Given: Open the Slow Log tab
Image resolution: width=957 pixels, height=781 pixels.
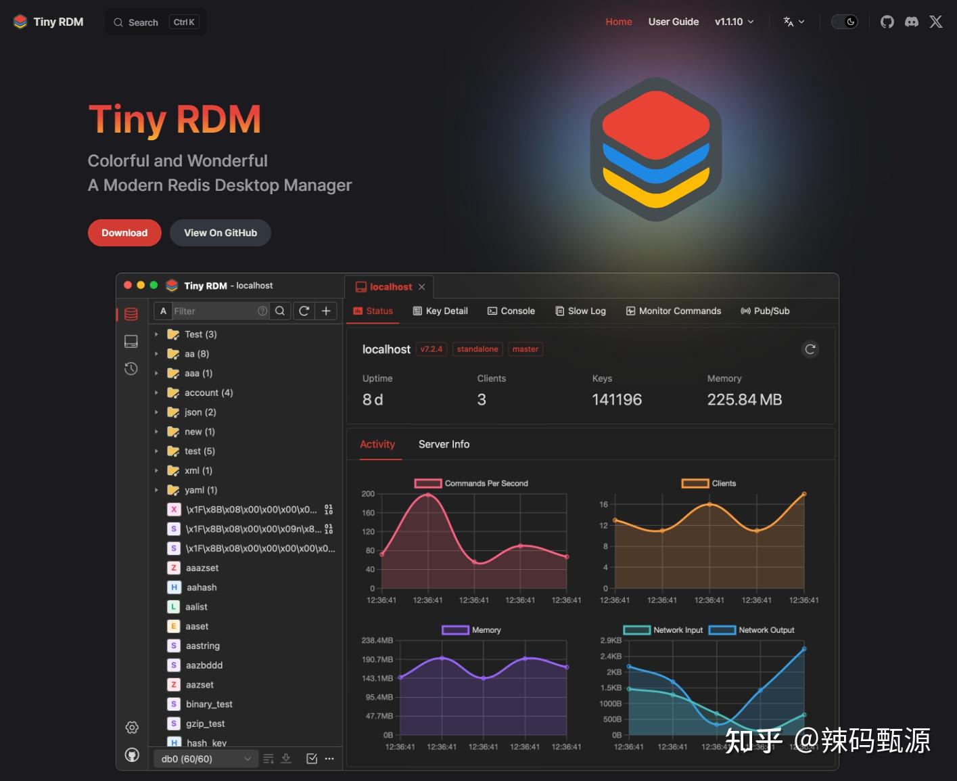Looking at the screenshot, I should tap(580, 311).
